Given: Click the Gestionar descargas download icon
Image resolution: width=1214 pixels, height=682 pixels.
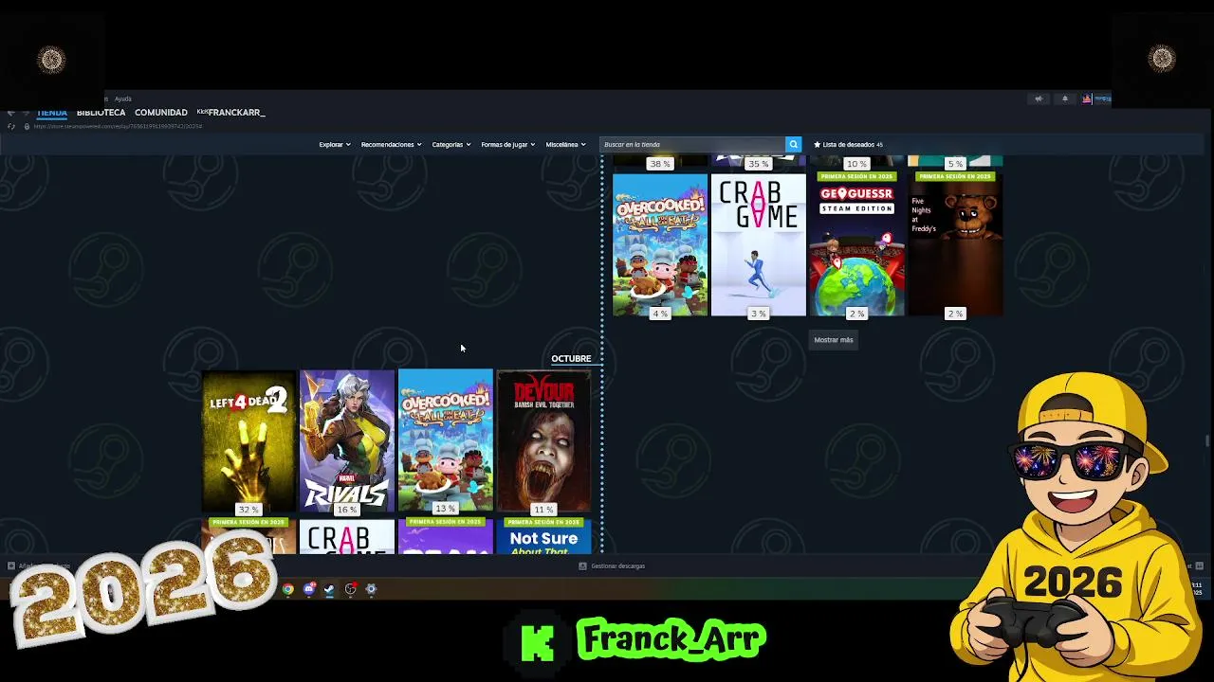Looking at the screenshot, I should click(583, 565).
